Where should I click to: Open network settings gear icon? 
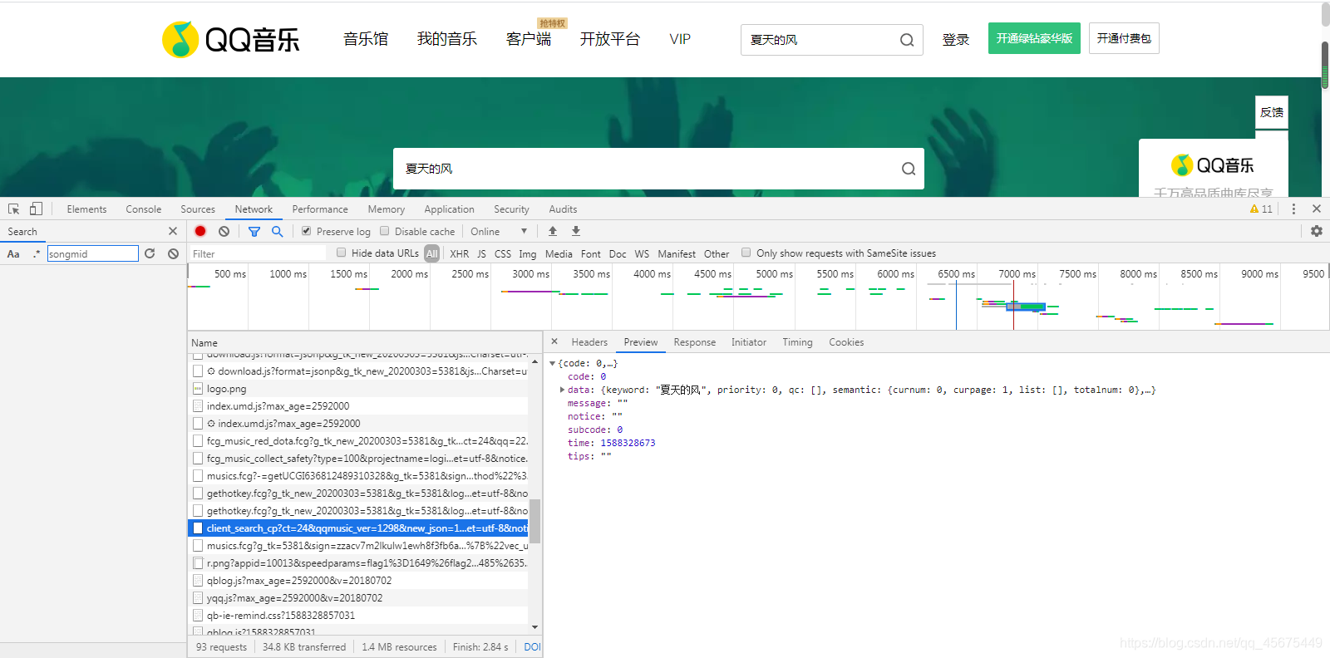[1317, 231]
